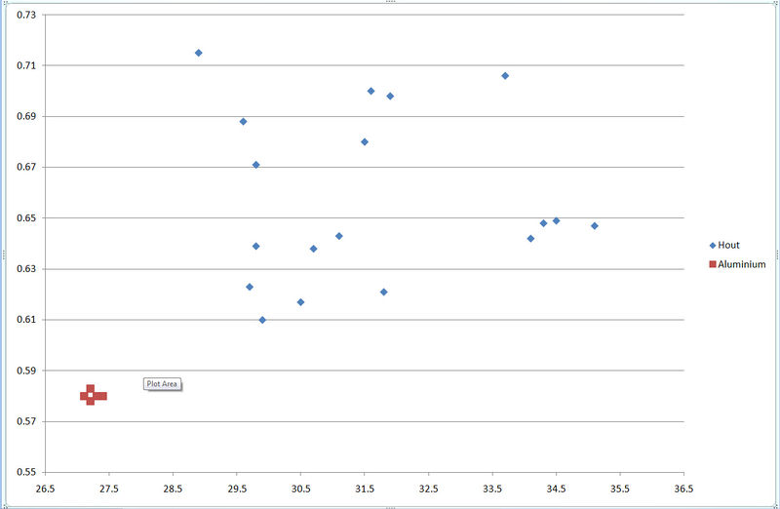This screenshot has width=780, height=509.
Task: Click the highest blue Hout data point
Action: (x=198, y=53)
